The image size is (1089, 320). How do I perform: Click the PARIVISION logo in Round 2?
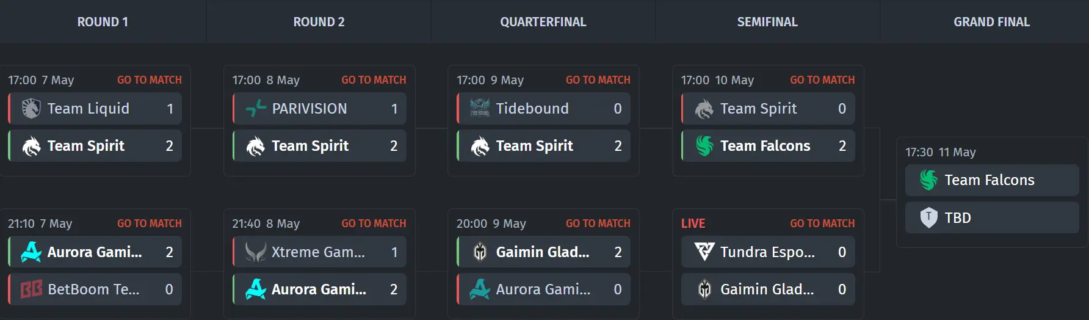coord(256,109)
